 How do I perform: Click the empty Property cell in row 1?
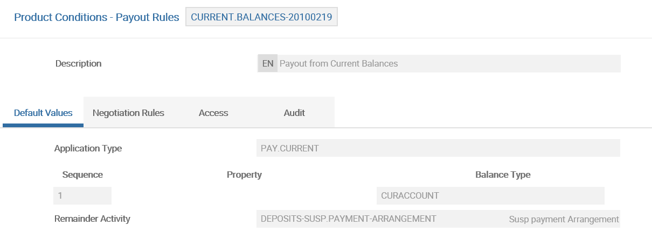[x=244, y=196]
